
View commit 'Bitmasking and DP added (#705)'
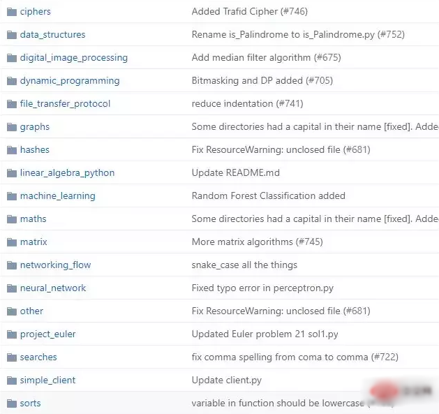(262, 81)
